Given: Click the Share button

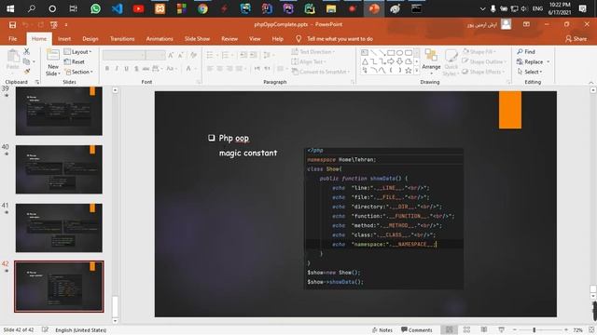Looking at the screenshot, I should [x=576, y=39].
